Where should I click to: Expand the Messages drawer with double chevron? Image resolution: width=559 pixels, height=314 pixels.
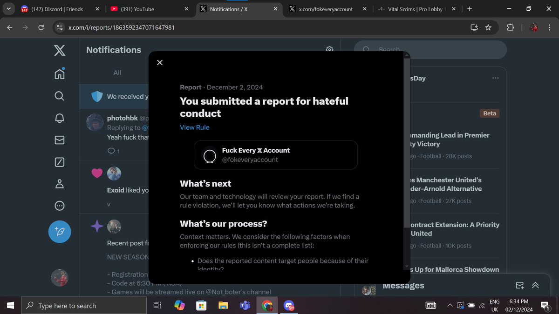pyautogui.click(x=535, y=285)
